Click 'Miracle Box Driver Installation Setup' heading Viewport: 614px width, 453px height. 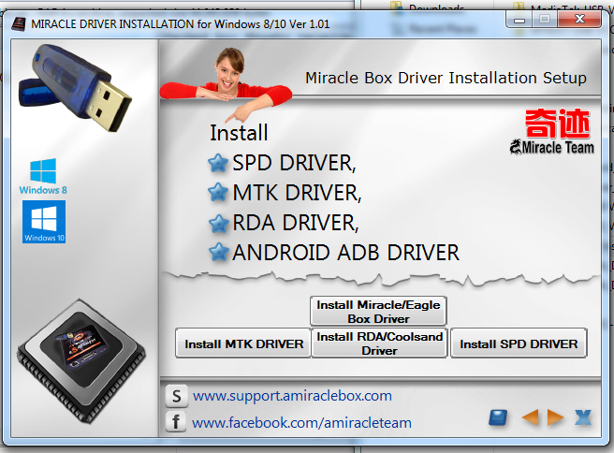[x=446, y=78]
